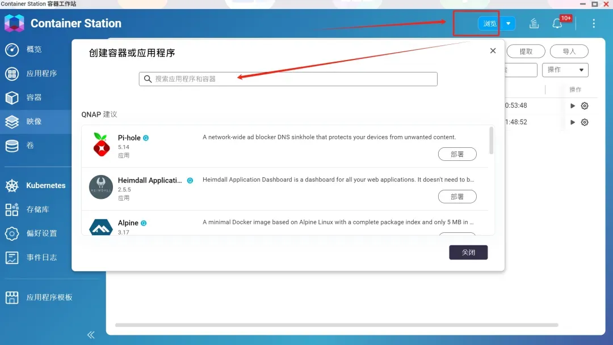Click the 关闭 close button
This screenshot has height=345, width=613.
pos(468,253)
